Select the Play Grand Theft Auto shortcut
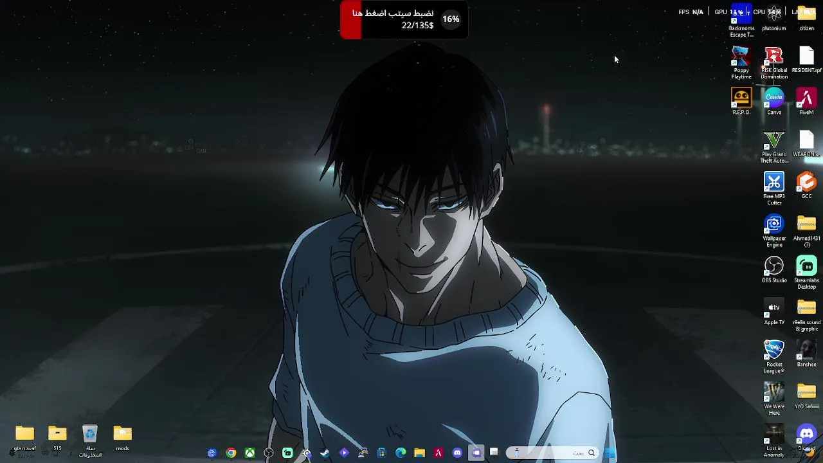 coord(774,147)
